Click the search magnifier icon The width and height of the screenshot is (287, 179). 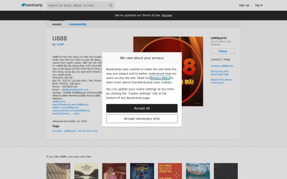(110, 5)
